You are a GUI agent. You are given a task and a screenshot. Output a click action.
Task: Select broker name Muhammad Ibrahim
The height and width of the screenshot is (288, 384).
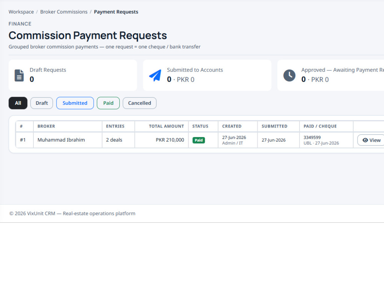(61, 140)
